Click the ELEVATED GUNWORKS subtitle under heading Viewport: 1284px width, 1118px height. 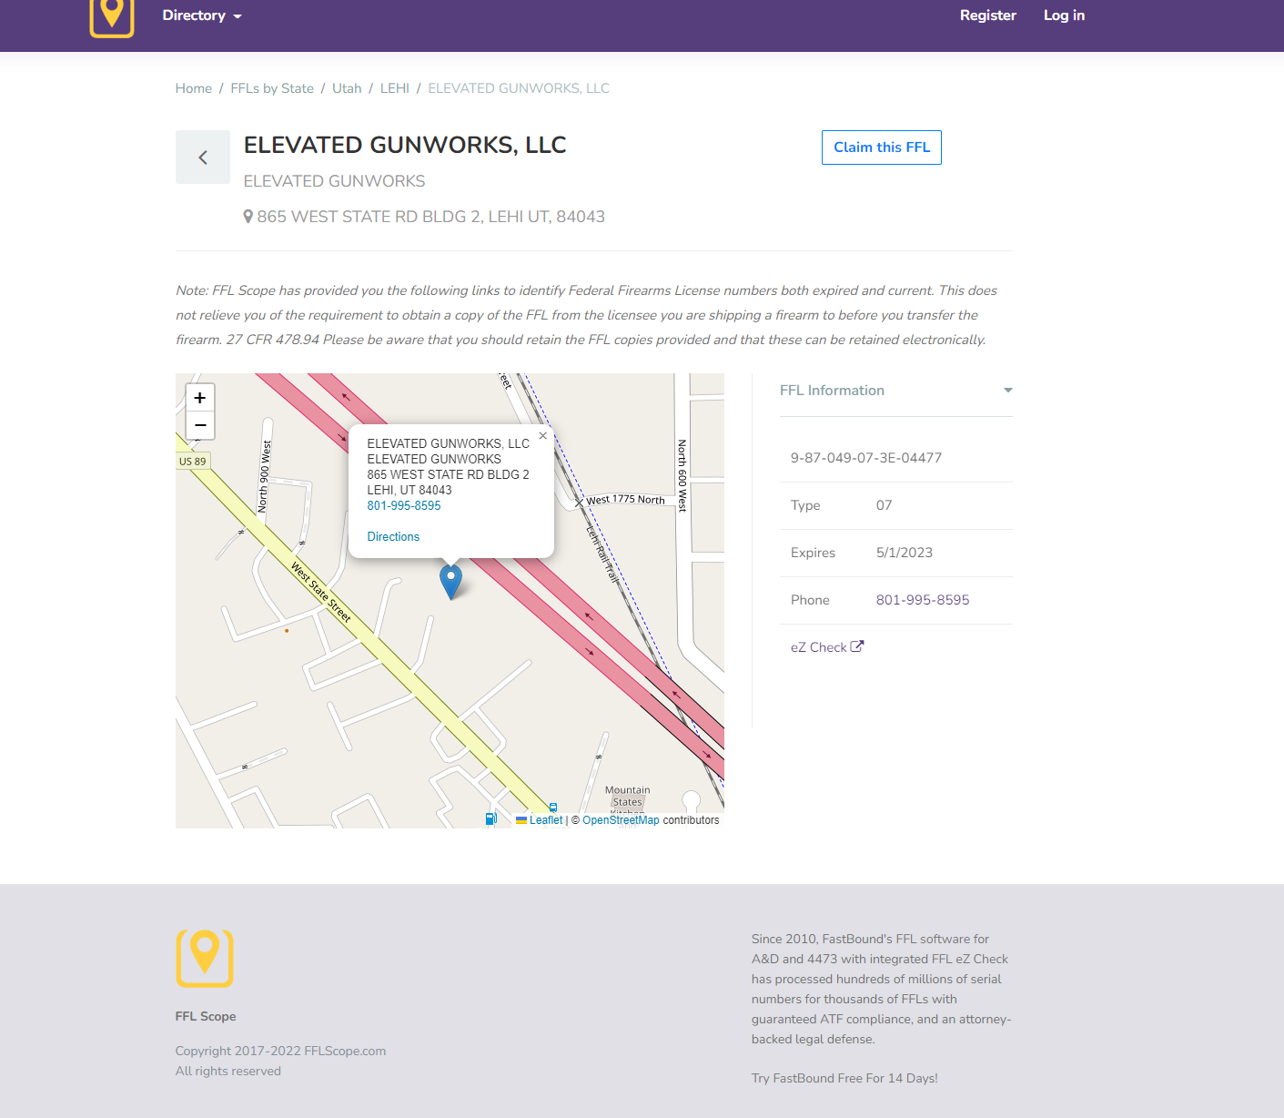click(335, 181)
